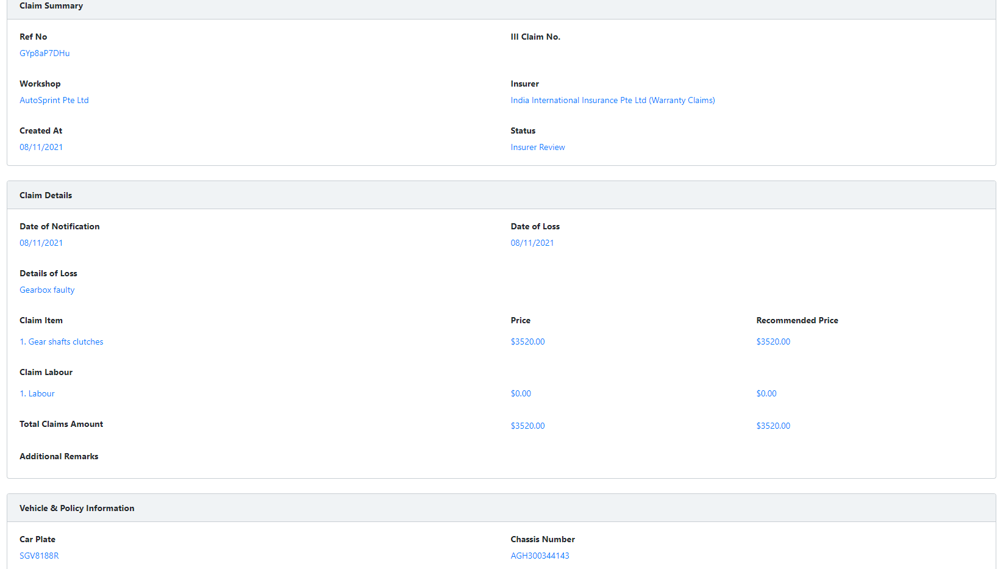Click the Labour price of $0.00
Image resolution: width=1003 pixels, height=569 pixels.
click(521, 393)
